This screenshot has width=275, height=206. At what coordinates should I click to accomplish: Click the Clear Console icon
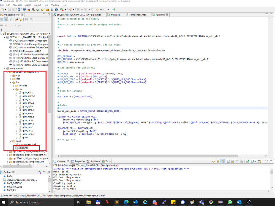coord(241,161)
